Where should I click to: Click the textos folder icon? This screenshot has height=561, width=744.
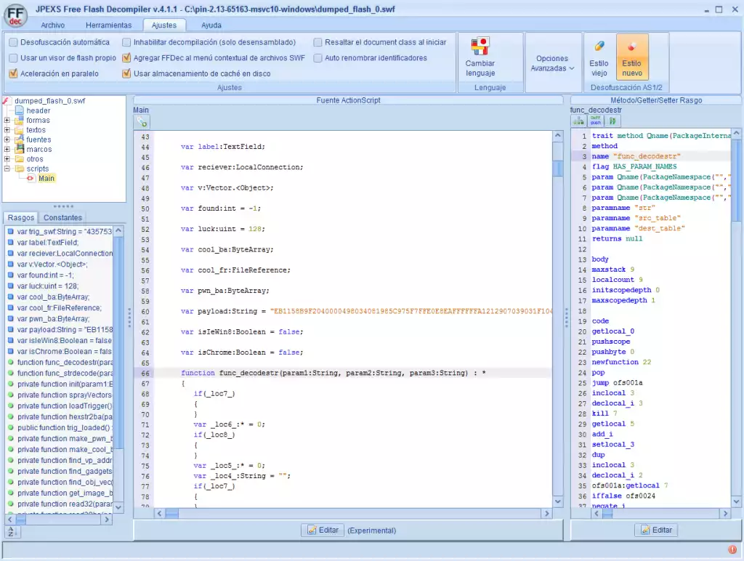tap(19, 130)
